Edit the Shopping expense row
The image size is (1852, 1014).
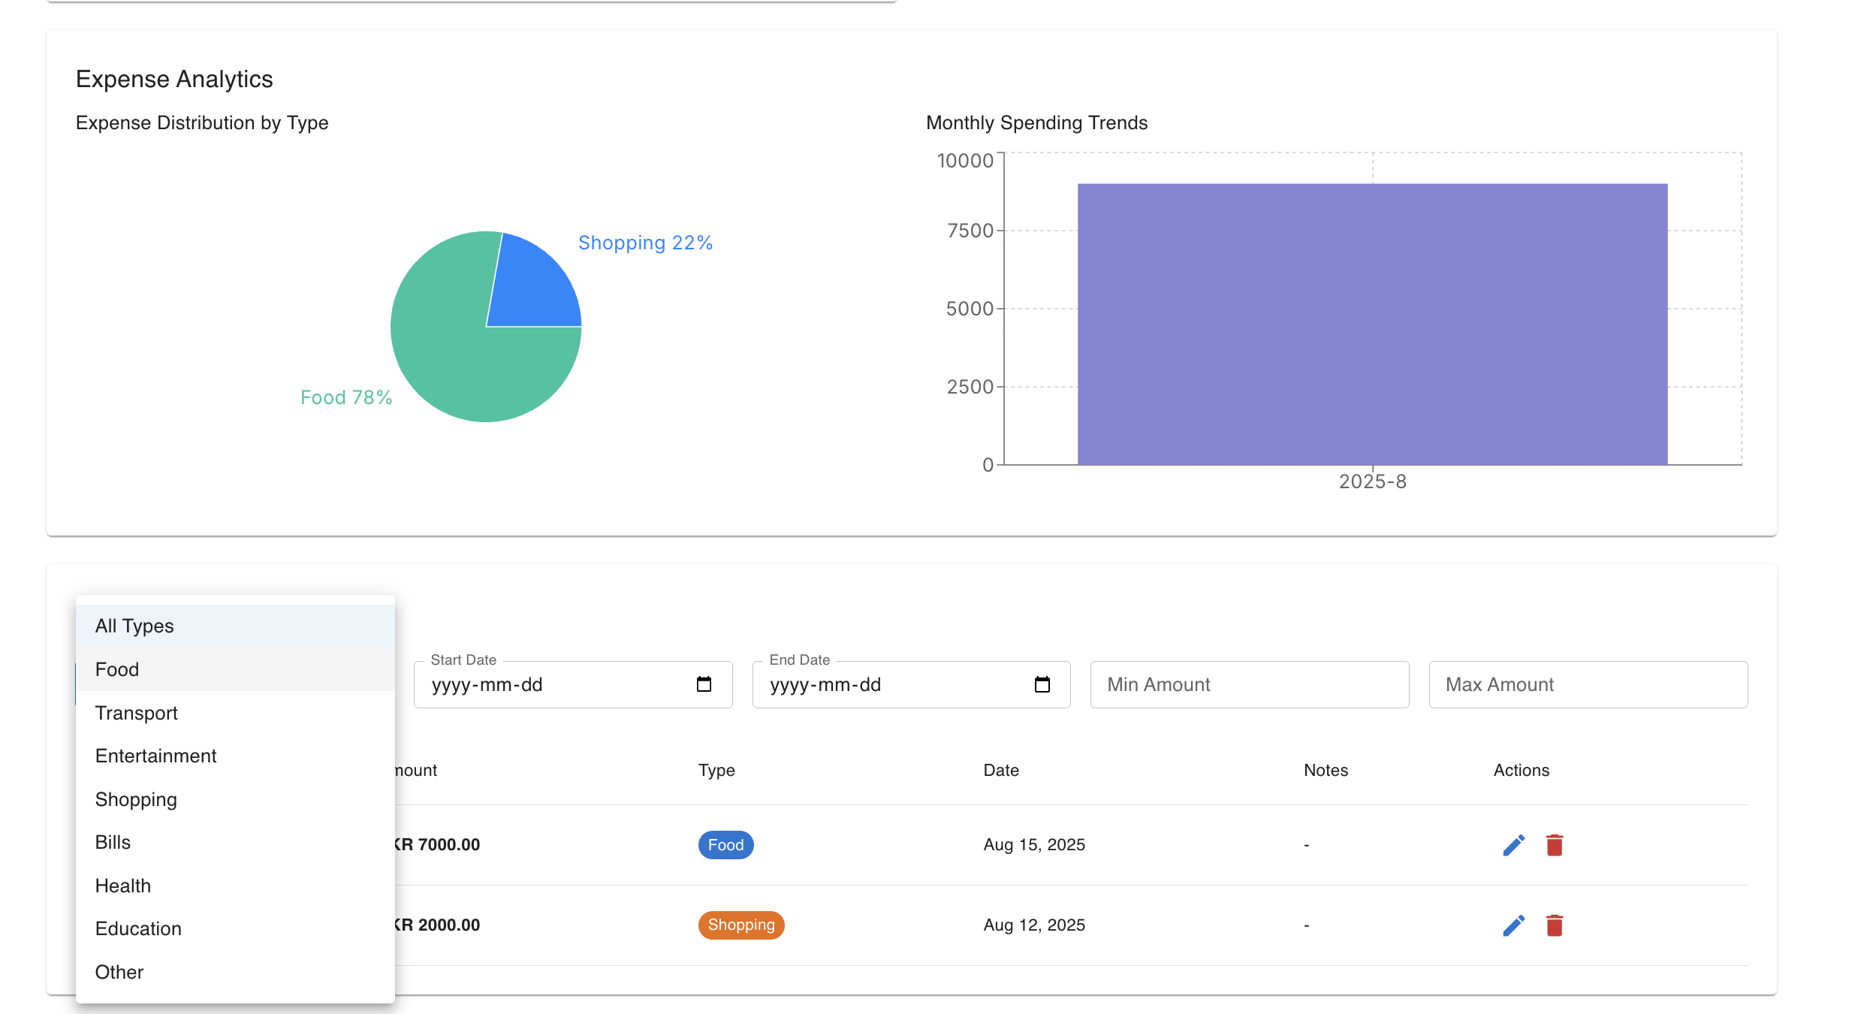point(1513,925)
